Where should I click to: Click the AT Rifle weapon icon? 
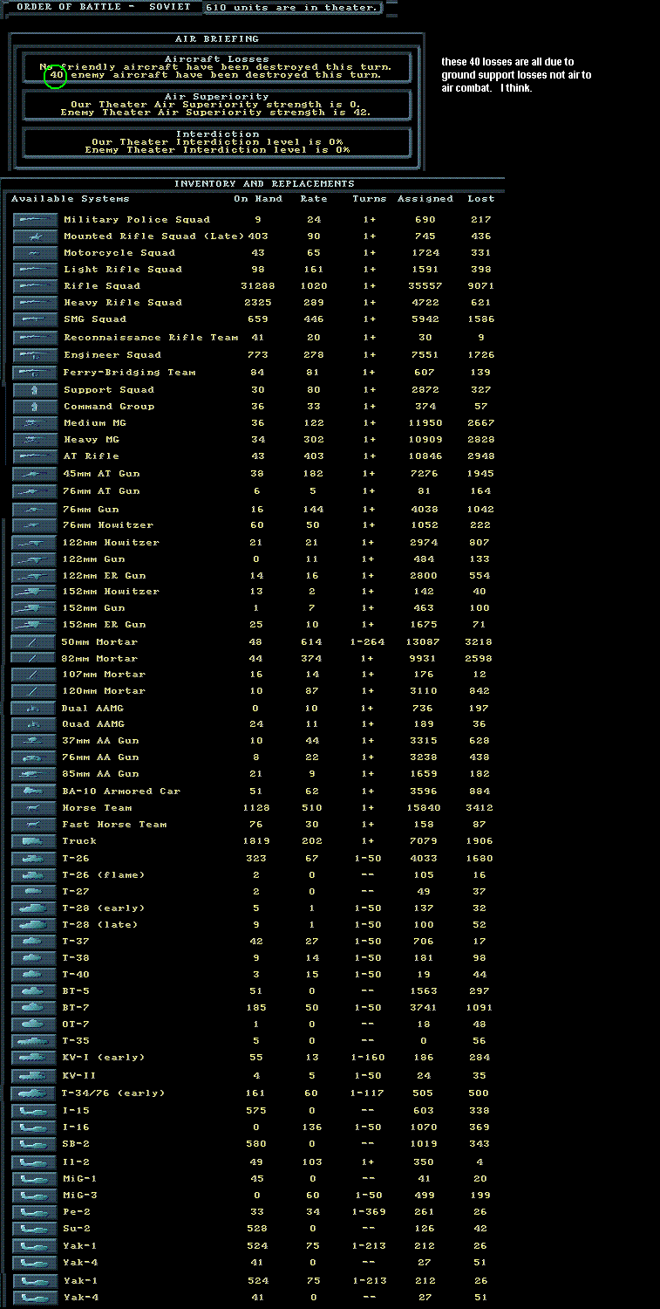click(36, 456)
